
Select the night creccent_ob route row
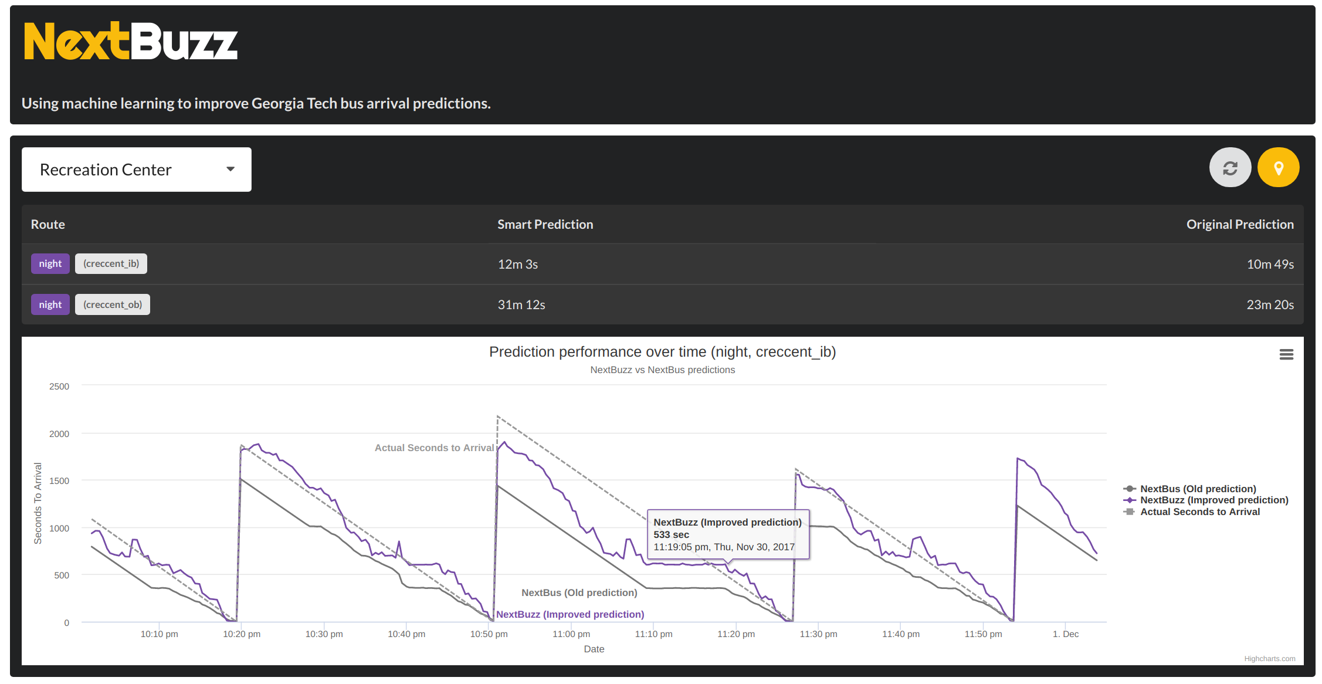[x=662, y=304]
